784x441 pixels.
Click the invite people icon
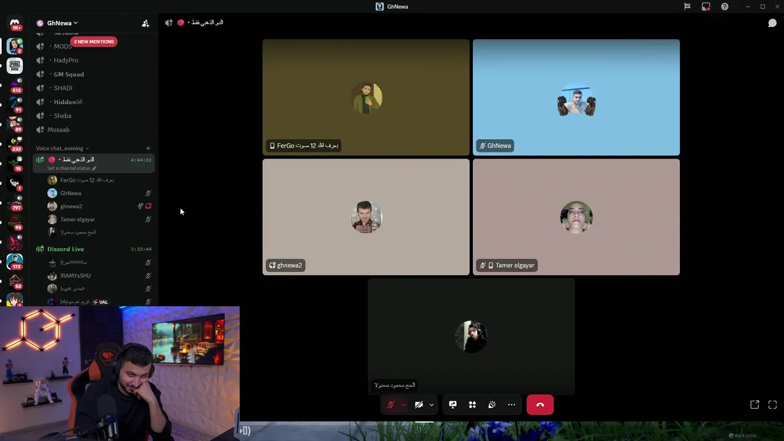coord(145,23)
